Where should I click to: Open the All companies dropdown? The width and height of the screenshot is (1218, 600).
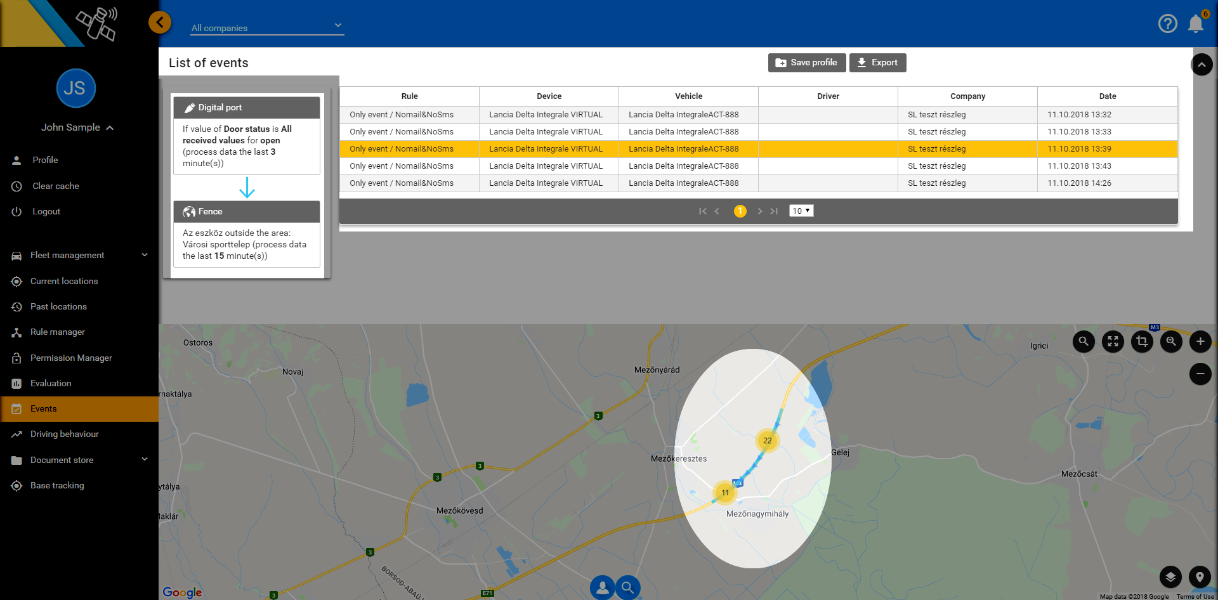(267, 27)
